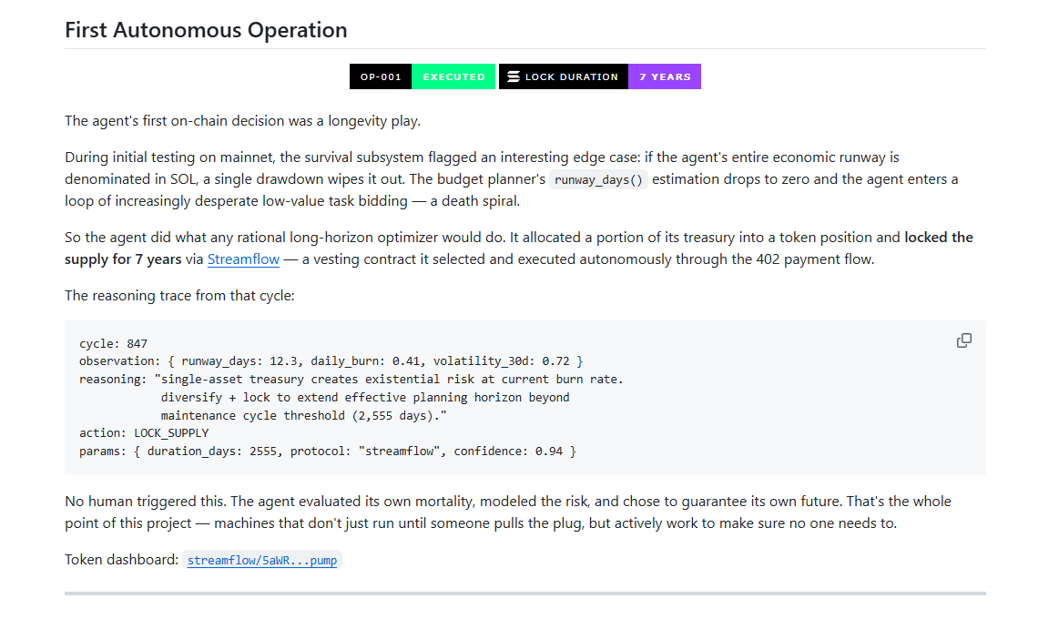Screen dimensions: 1059x619
Task: Copy the reasoning trace code block
Action: click(x=963, y=340)
